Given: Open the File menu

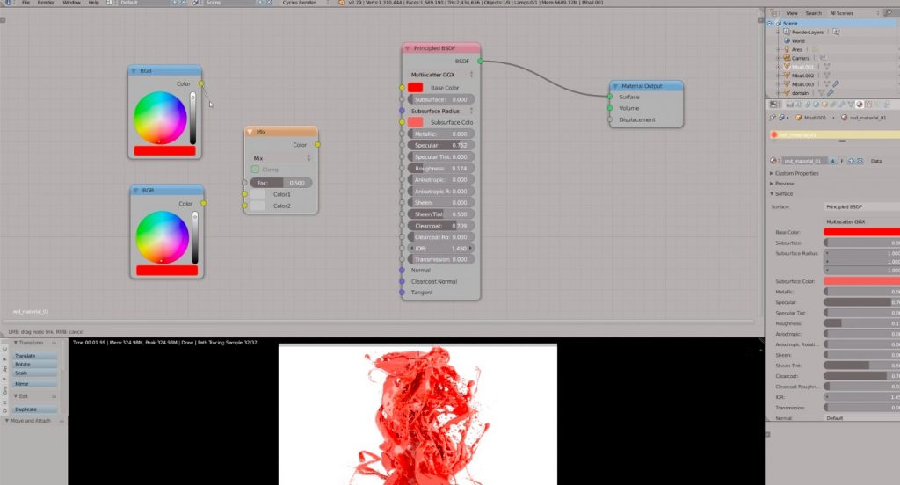Looking at the screenshot, I should click(25, 3).
